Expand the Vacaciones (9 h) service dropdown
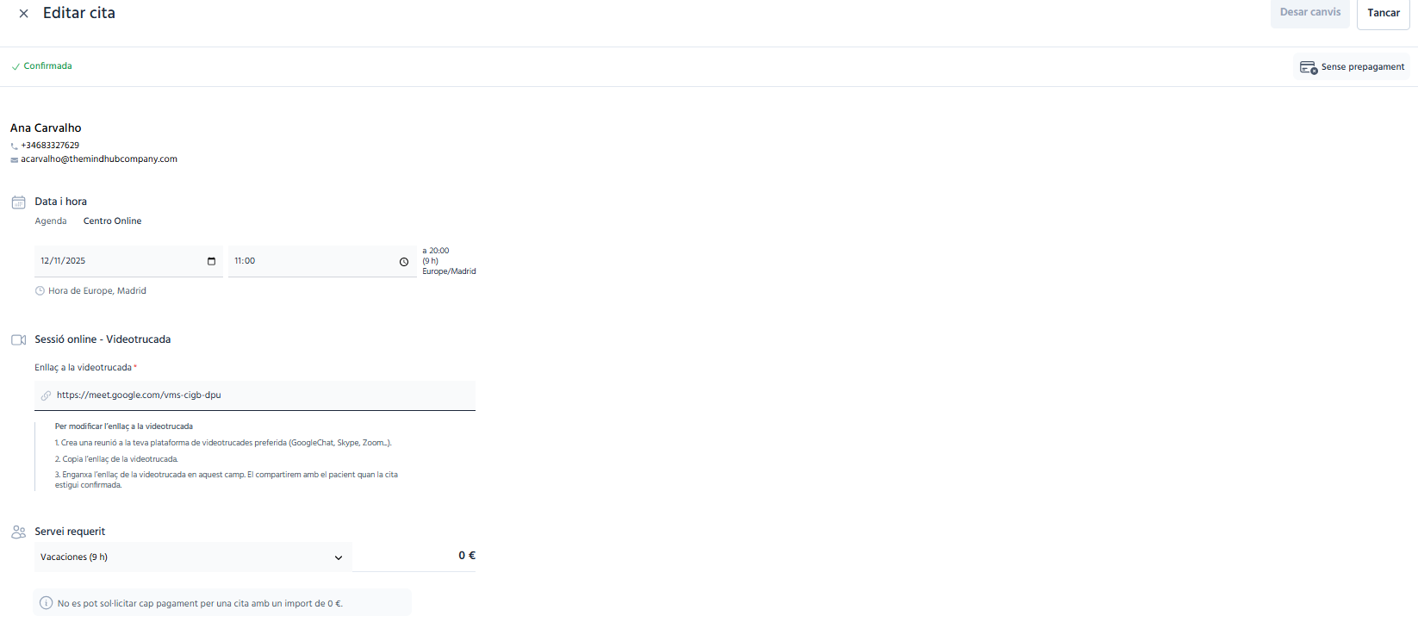The image size is (1418, 641). coord(193,557)
